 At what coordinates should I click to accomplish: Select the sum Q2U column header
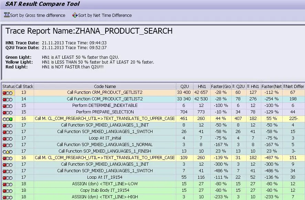[239, 86]
